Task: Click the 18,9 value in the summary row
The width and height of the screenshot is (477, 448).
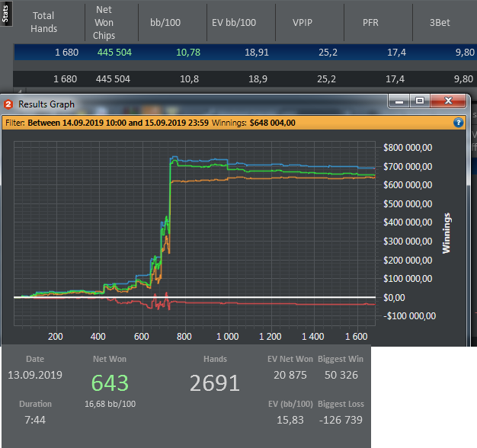Action: click(258, 79)
